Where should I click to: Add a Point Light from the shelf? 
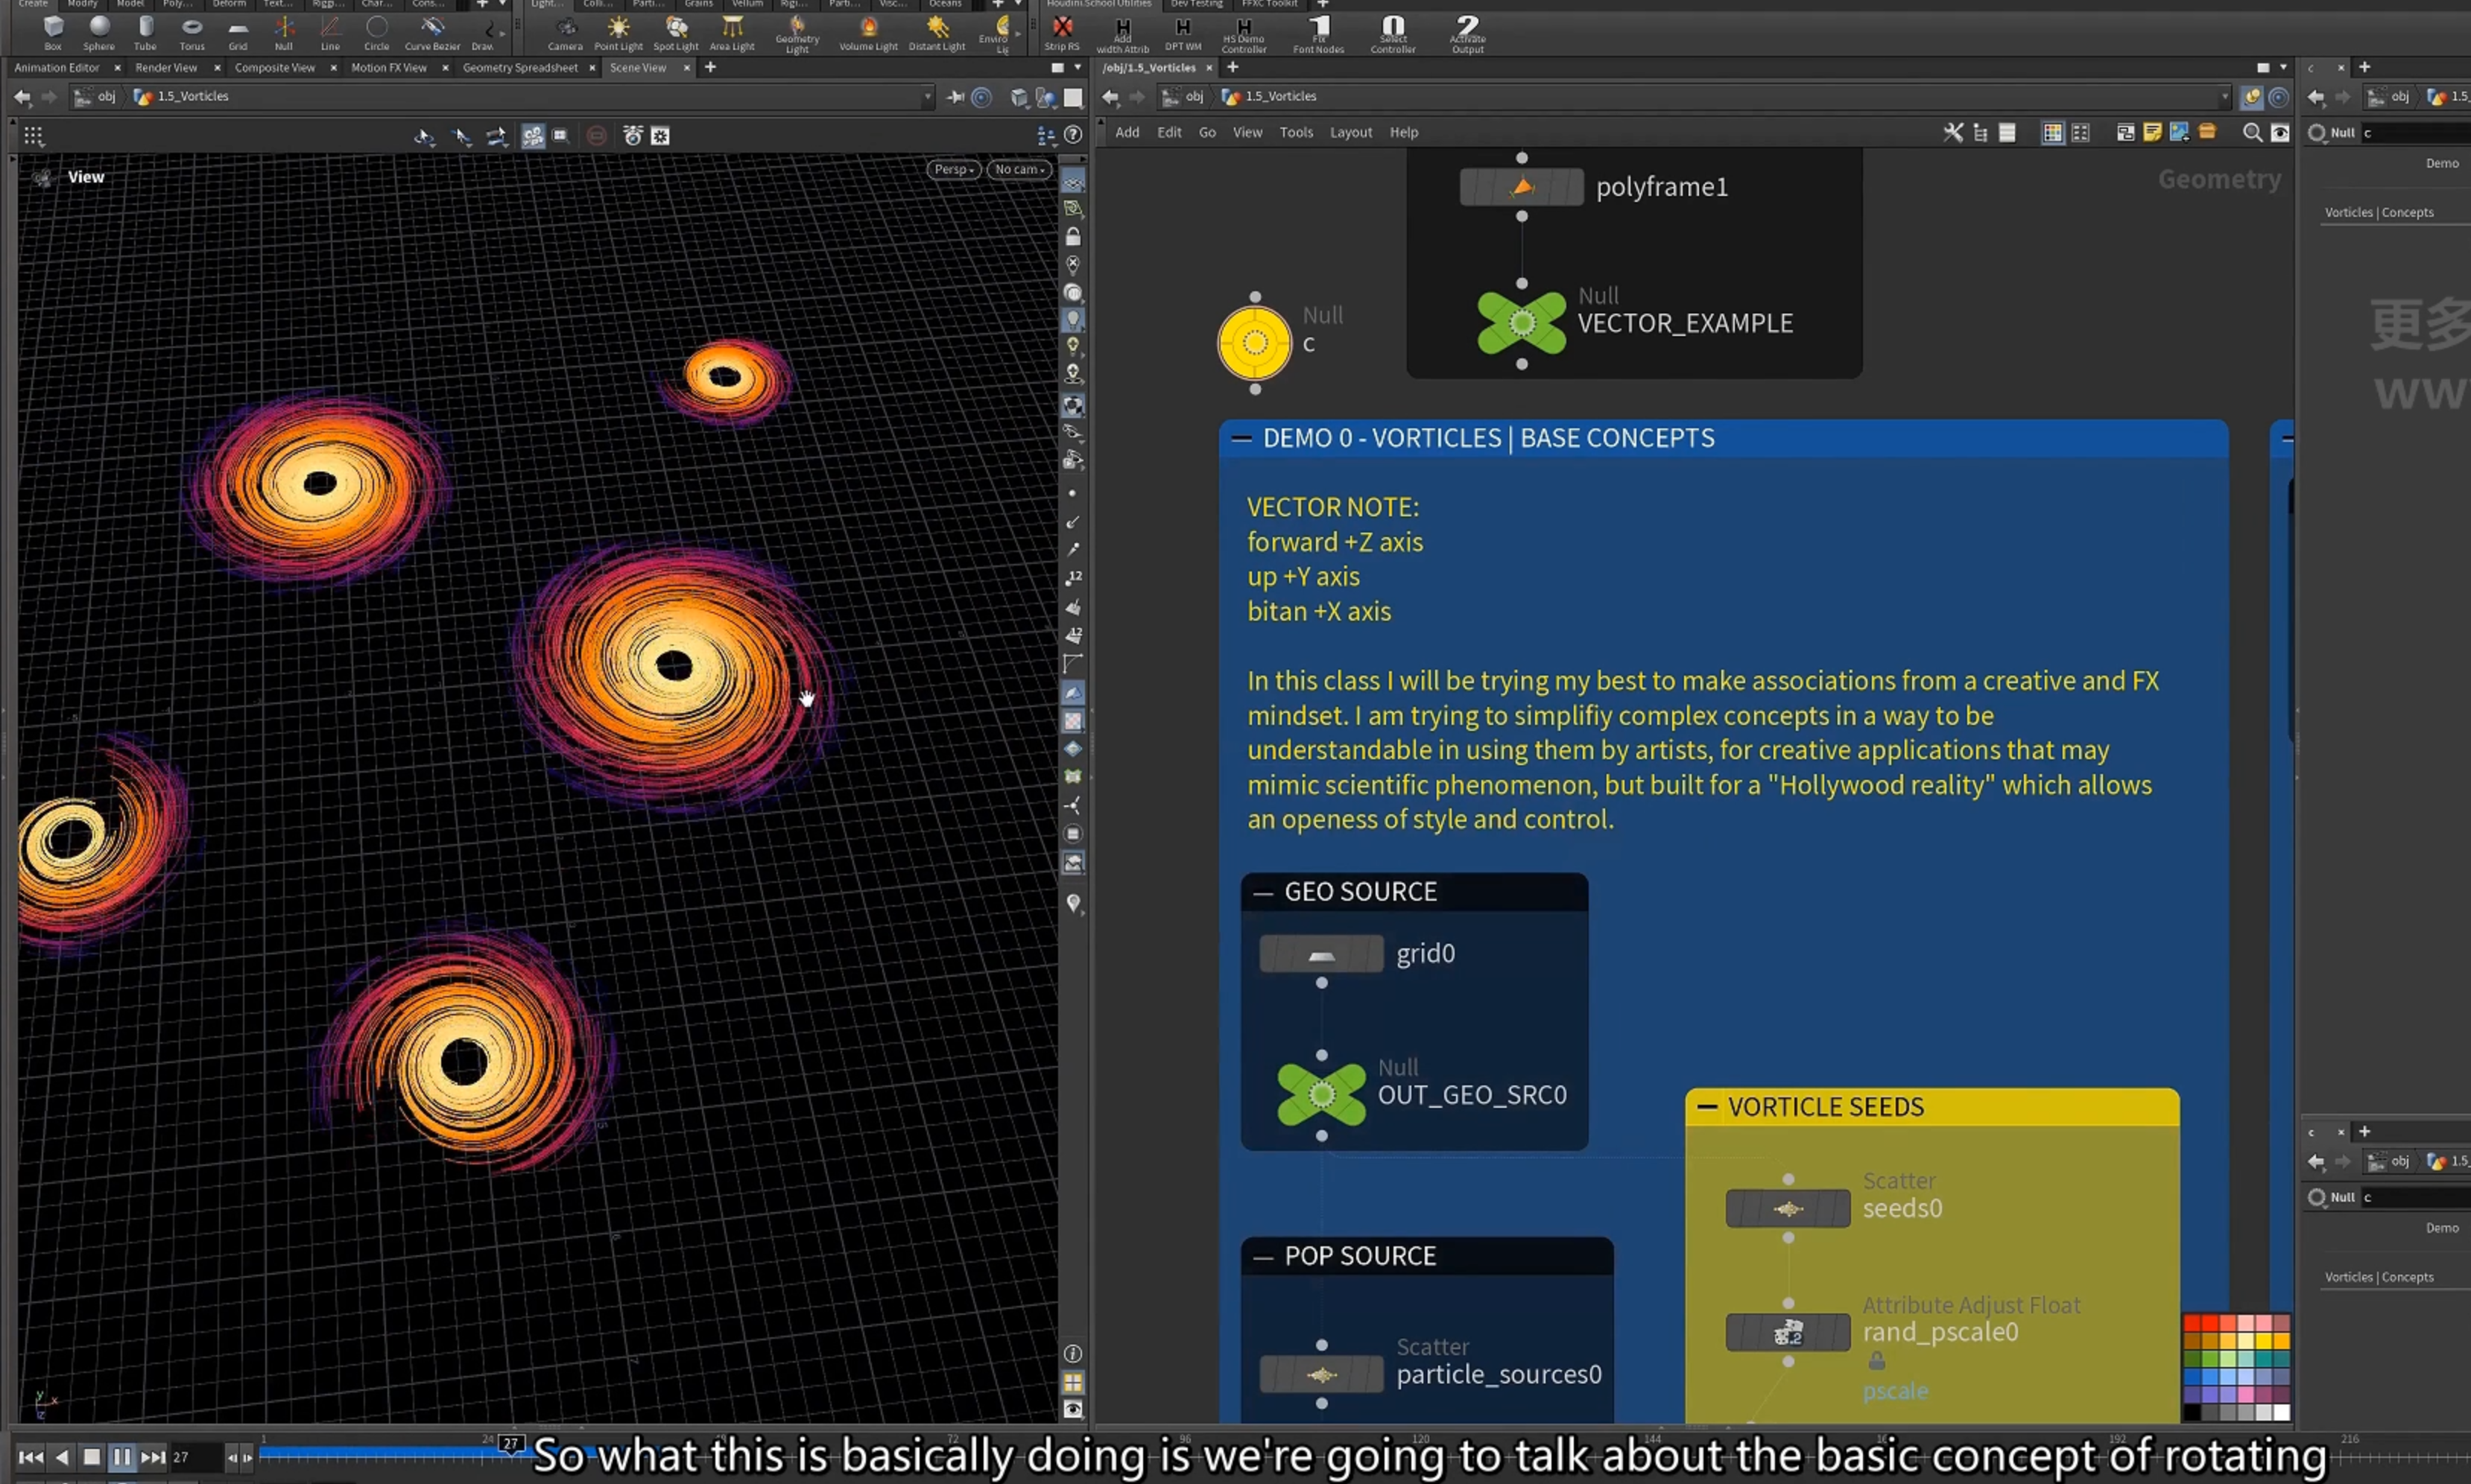pos(618,31)
